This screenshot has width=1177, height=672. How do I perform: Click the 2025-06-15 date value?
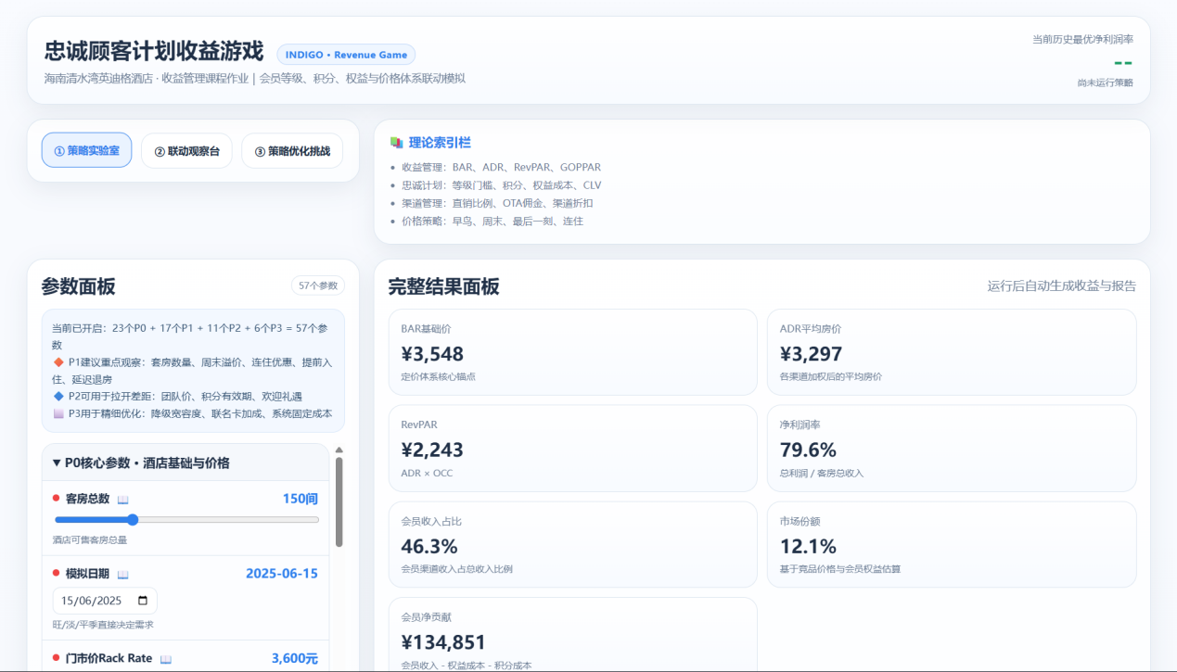coord(282,574)
